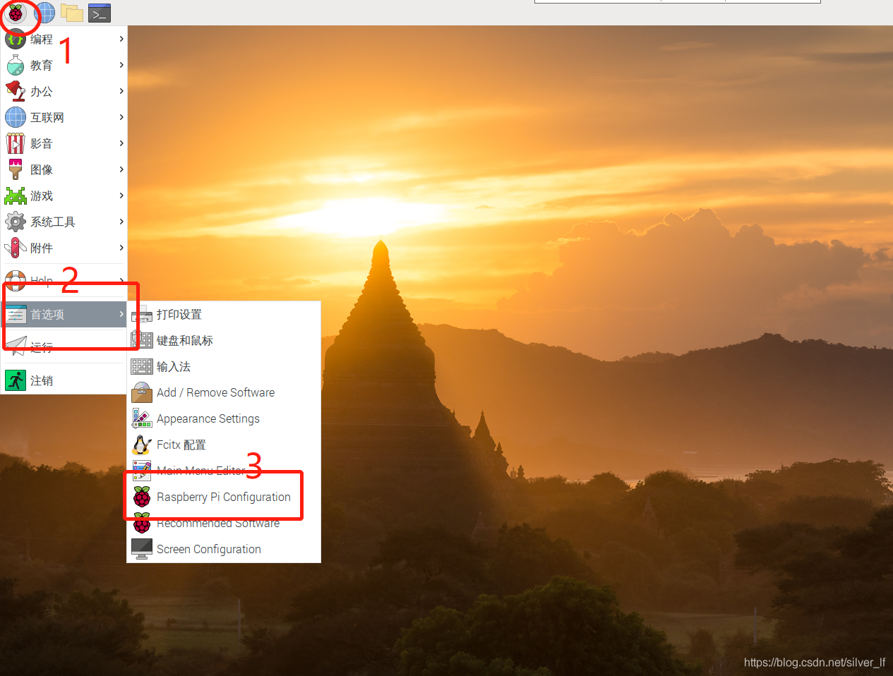Click the 图像 paintbrush icon
Screen dimensions: 893x676
[16, 169]
